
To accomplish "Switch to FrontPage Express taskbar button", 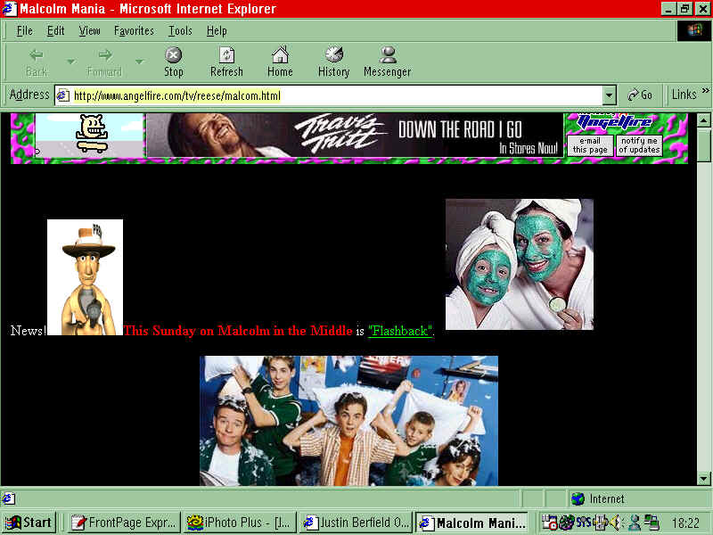I will tap(124, 523).
